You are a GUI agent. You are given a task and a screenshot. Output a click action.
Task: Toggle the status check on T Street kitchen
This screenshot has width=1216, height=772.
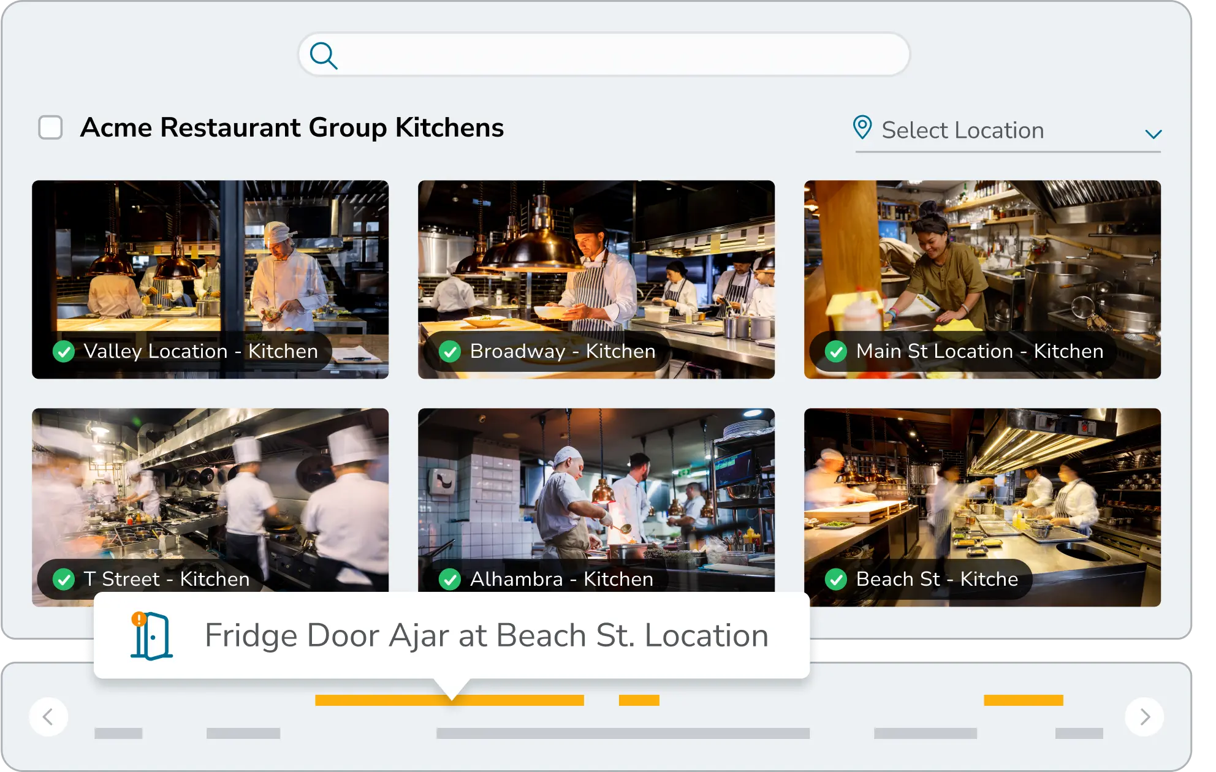tap(64, 579)
